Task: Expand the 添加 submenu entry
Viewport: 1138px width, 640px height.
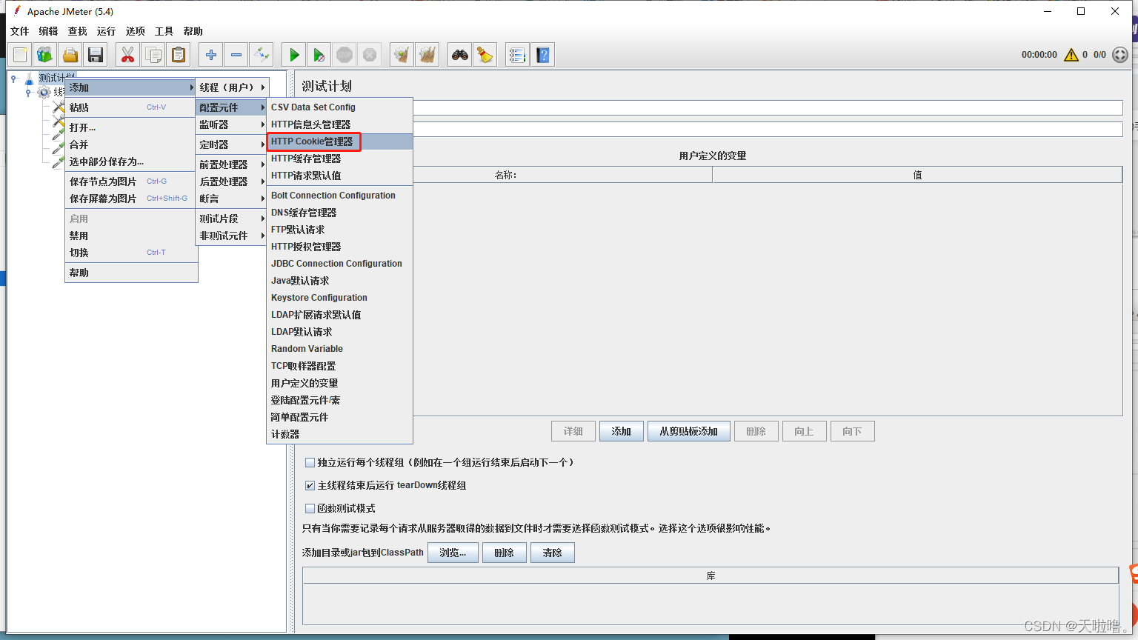Action: pyautogui.click(x=131, y=87)
